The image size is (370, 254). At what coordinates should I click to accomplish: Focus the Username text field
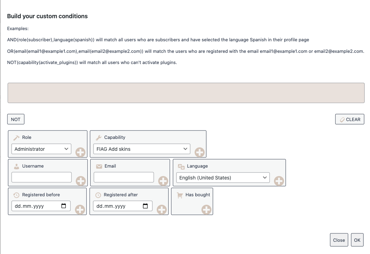pyautogui.click(x=41, y=177)
